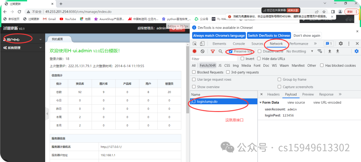Viewport: 361px width, 162px height.
Task: Switch to the Console panel
Action: click(x=239, y=44)
